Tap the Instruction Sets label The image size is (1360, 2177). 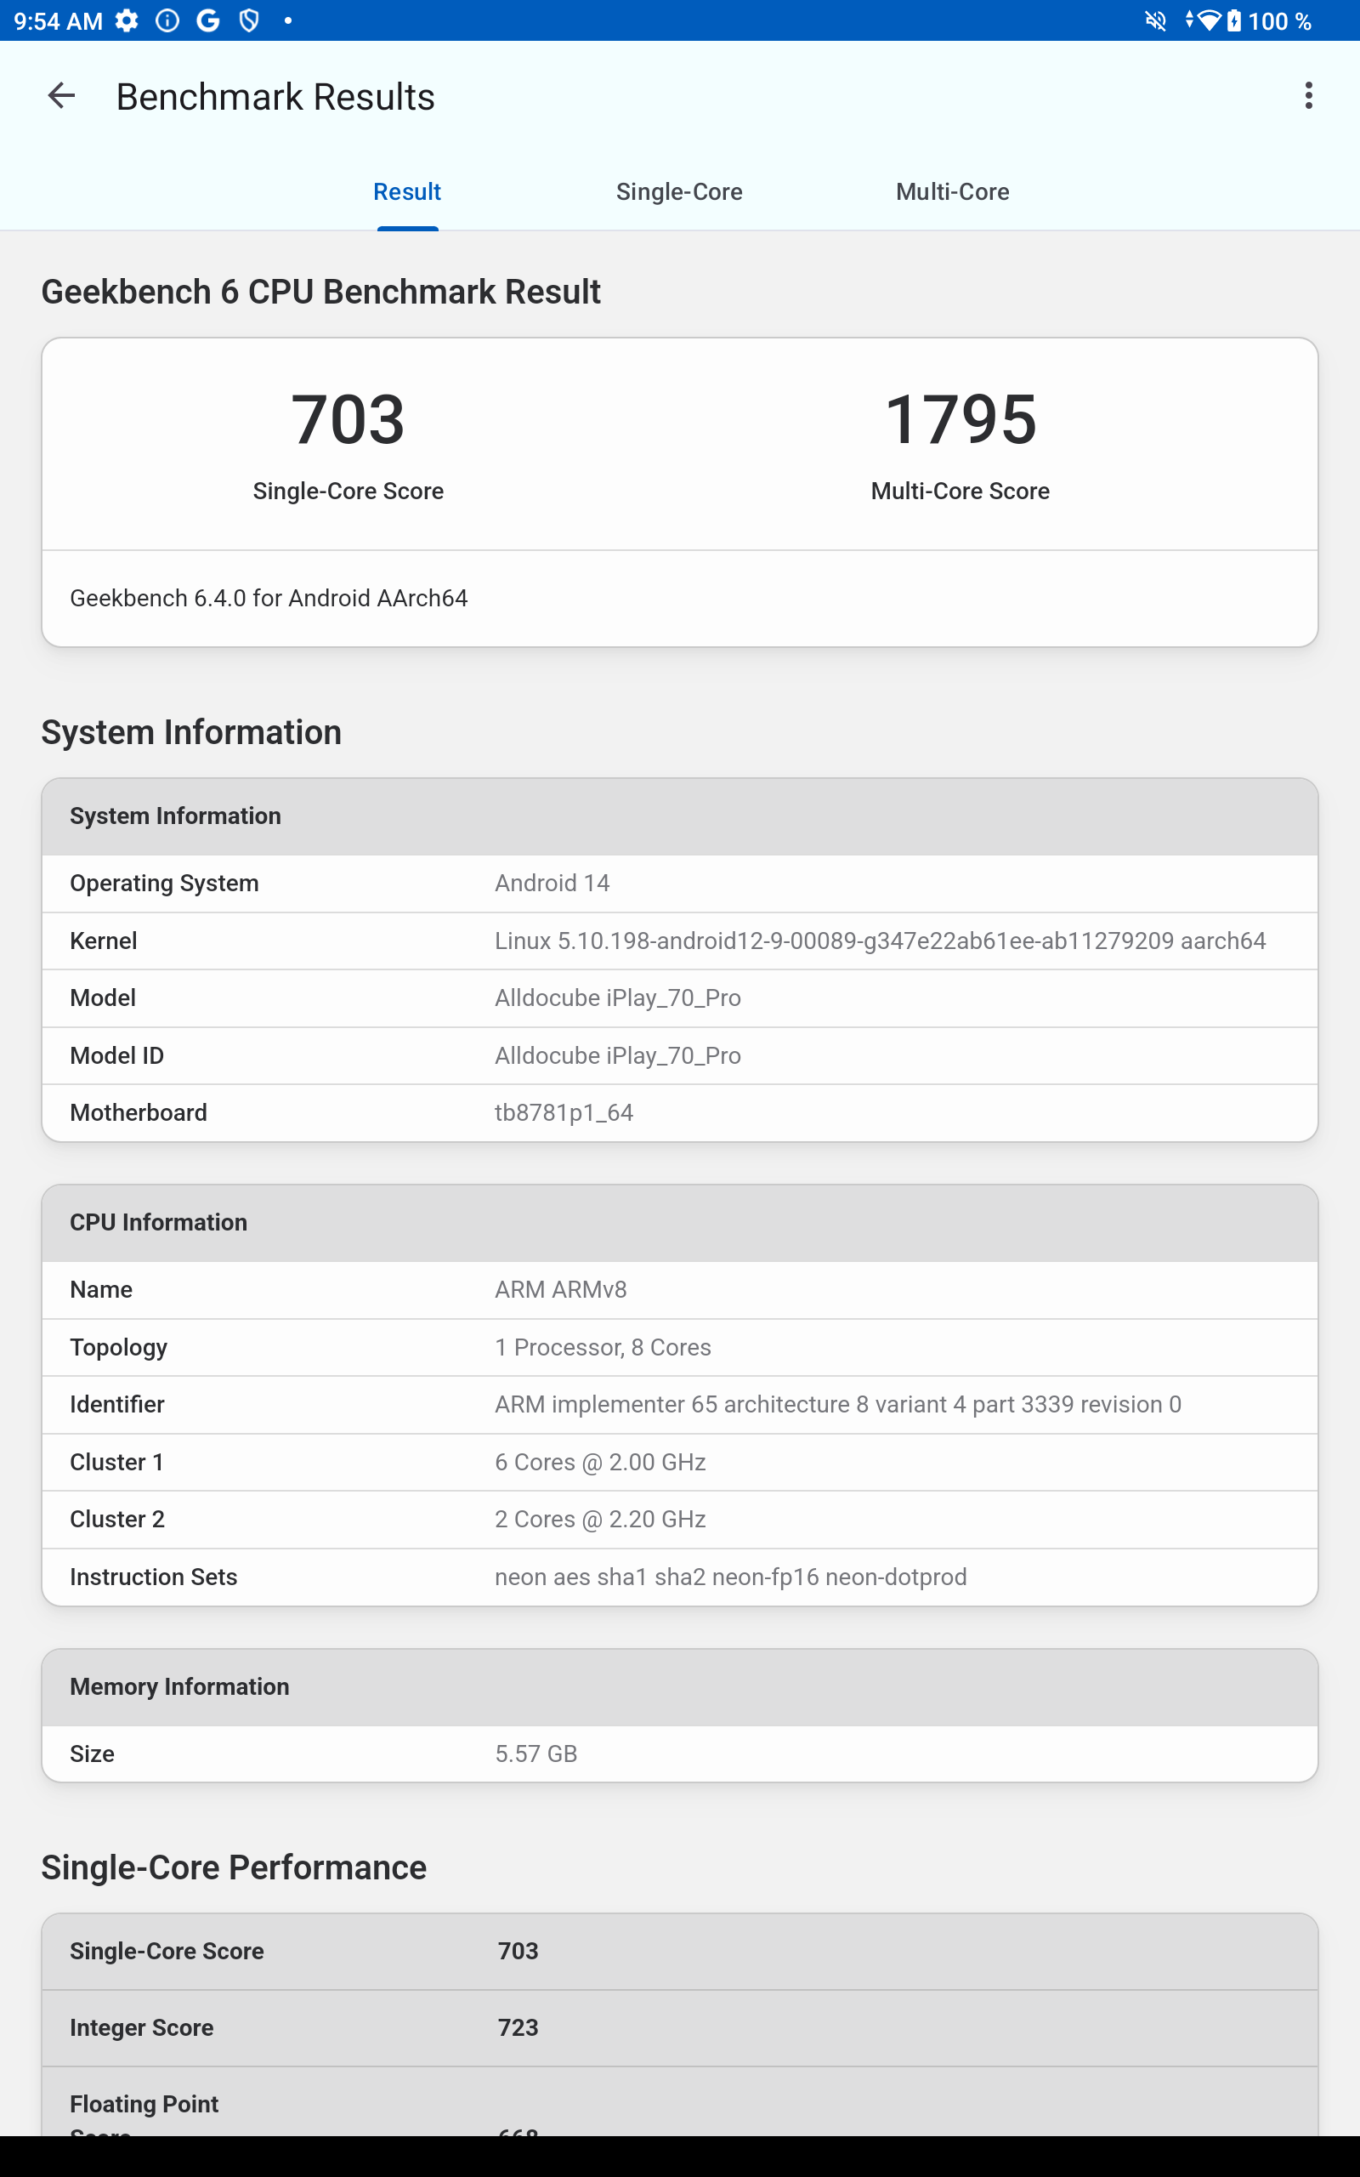point(154,1577)
